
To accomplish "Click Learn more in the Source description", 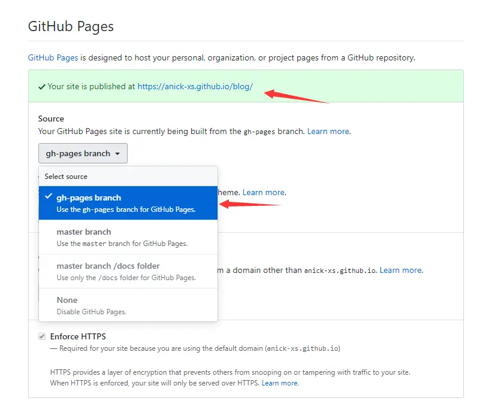I will (x=328, y=131).
